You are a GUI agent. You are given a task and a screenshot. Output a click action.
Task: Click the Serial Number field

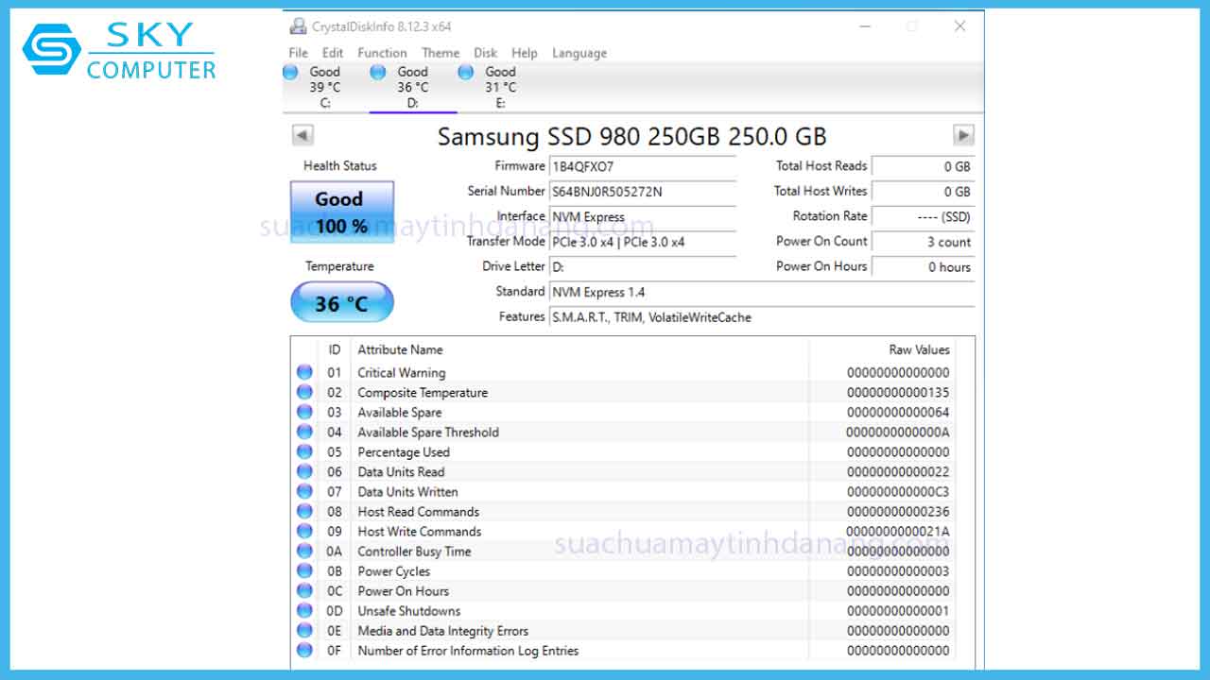click(643, 192)
